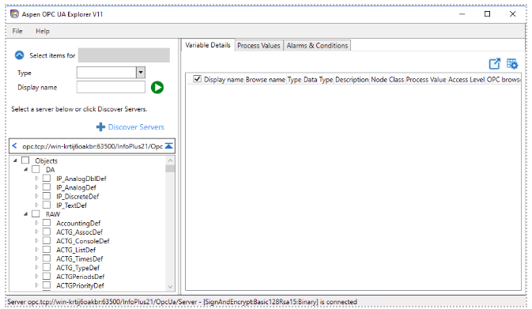
Task: Collapse the DA tree node
Action: tap(25, 169)
